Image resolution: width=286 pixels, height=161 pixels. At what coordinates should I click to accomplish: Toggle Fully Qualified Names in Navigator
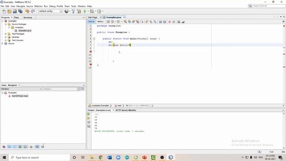click(31, 147)
